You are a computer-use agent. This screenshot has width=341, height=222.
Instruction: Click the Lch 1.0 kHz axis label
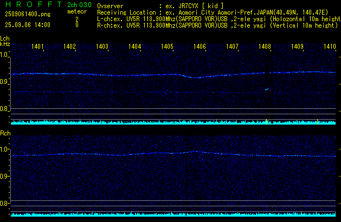pyautogui.click(x=4, y=55)
